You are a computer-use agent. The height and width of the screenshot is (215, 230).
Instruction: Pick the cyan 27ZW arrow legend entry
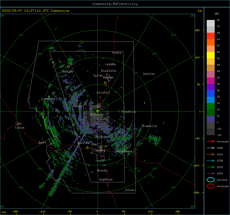[x=211, y=161]
